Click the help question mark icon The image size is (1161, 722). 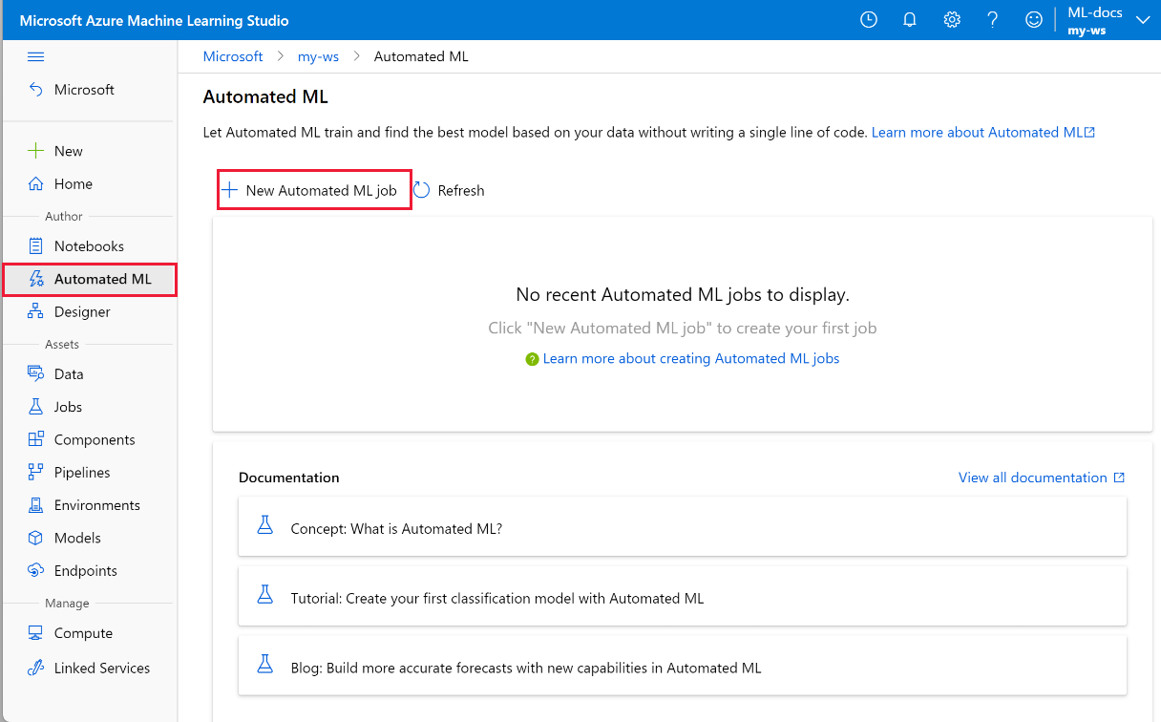pos(993,20)
